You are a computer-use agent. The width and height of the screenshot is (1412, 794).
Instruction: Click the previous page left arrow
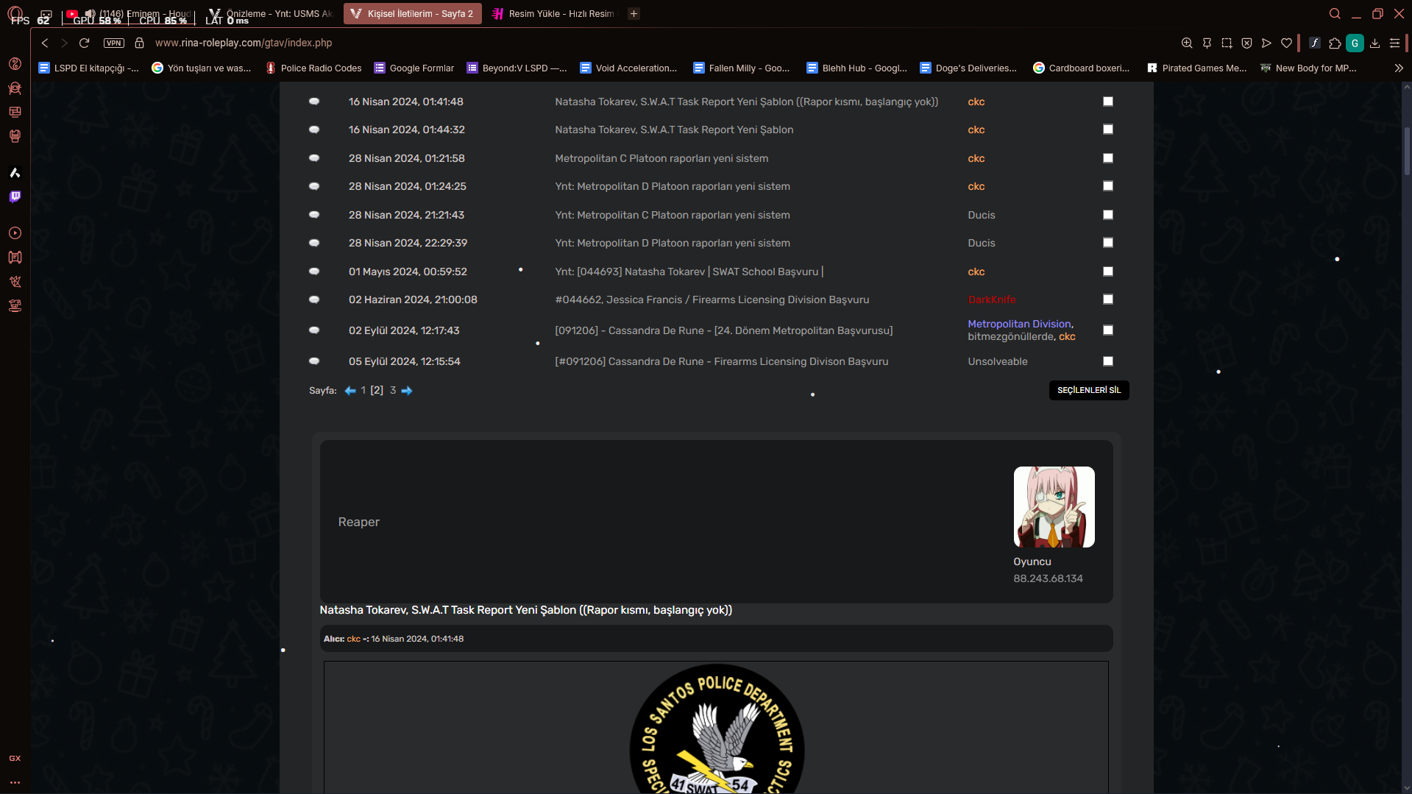click(350, 391)
